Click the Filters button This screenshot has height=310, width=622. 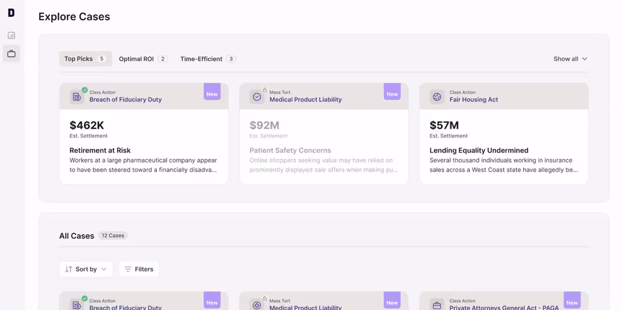pos(139,269)
